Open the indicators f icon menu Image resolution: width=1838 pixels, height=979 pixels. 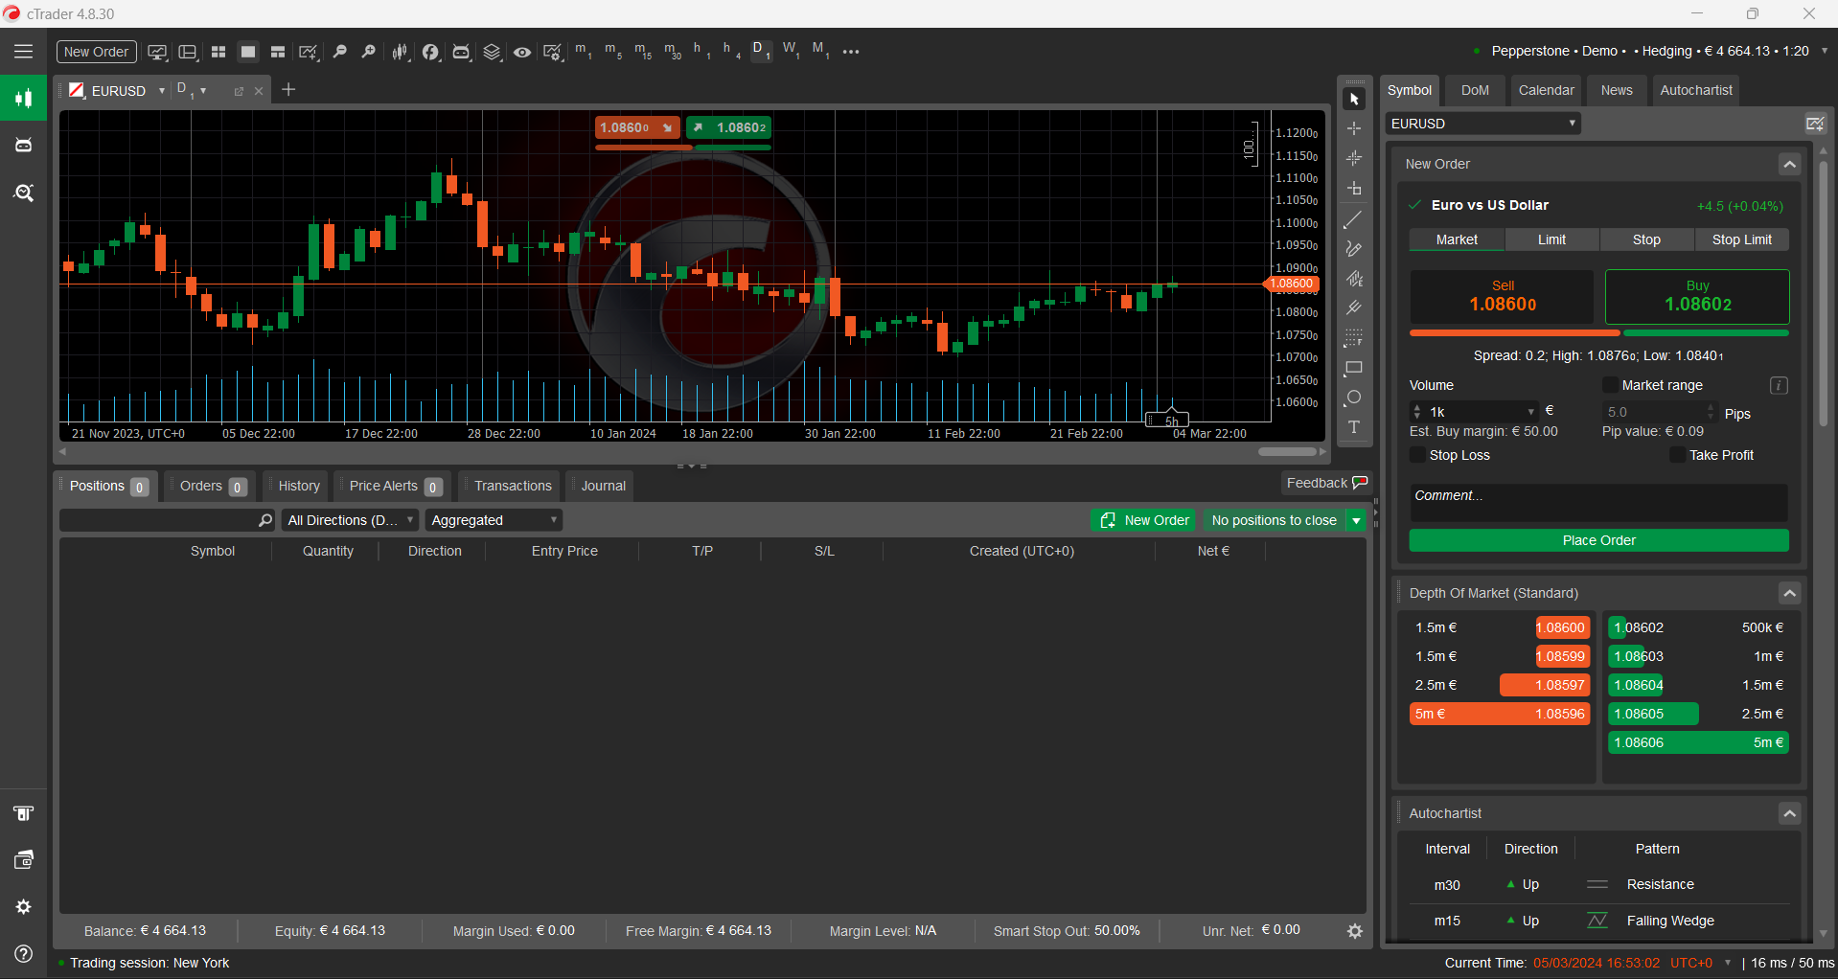431,52
